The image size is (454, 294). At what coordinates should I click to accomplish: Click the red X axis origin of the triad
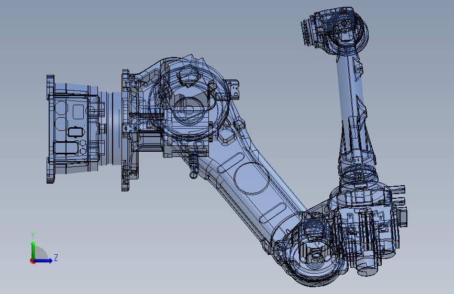(32, 261)
